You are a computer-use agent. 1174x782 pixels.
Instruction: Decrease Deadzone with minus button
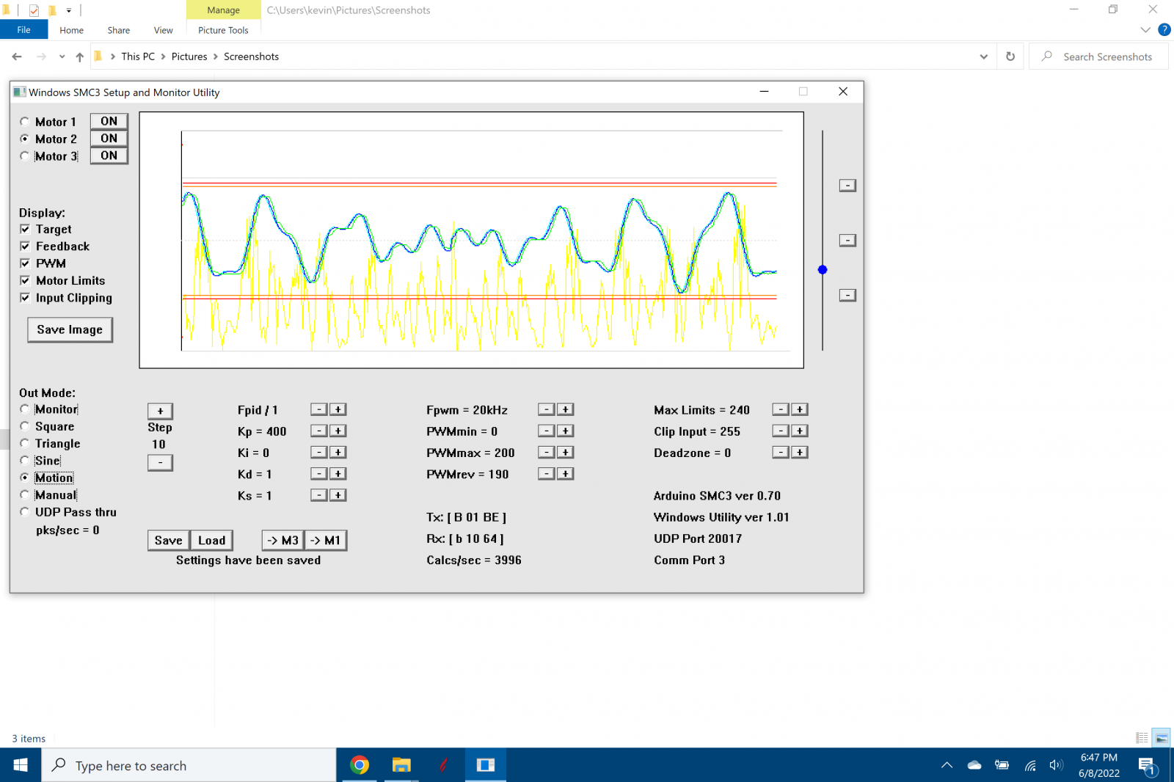[x=781, y=452]
